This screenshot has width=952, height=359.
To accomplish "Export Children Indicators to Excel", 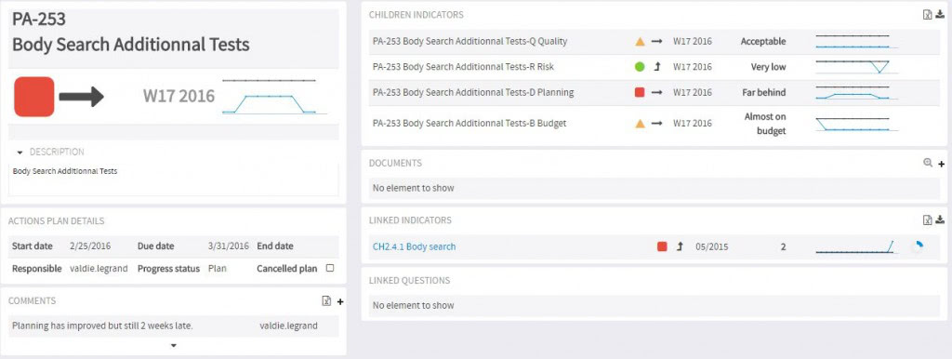I will 927,15.
